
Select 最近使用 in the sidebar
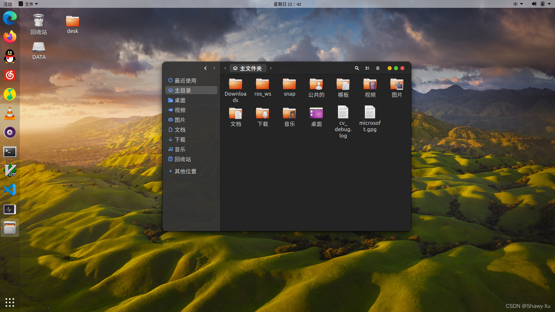(191, 80)
